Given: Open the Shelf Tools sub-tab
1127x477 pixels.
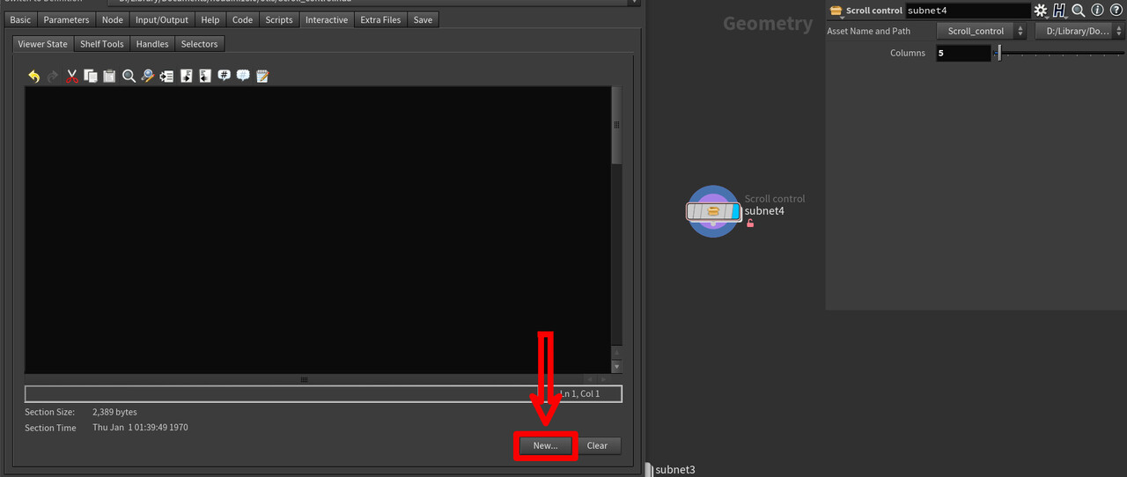Looking at the screenshot, I should tap(102, 44).
